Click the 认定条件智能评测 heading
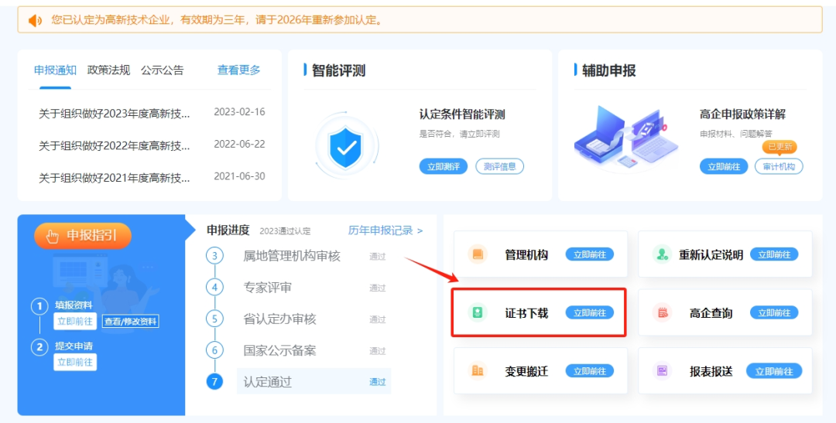The width and height of the screenshot is (836, 423). [462, 114]
